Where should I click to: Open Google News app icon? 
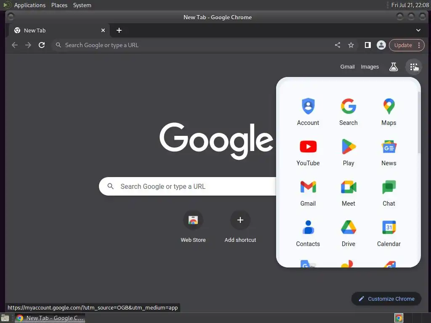click(388, 152)
